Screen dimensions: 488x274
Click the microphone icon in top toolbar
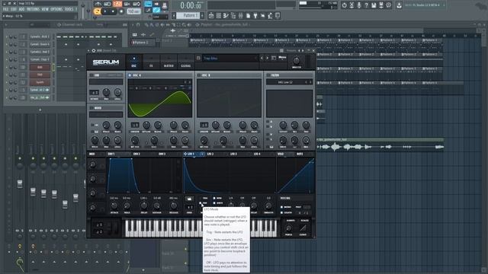click(x=359, y=5)
